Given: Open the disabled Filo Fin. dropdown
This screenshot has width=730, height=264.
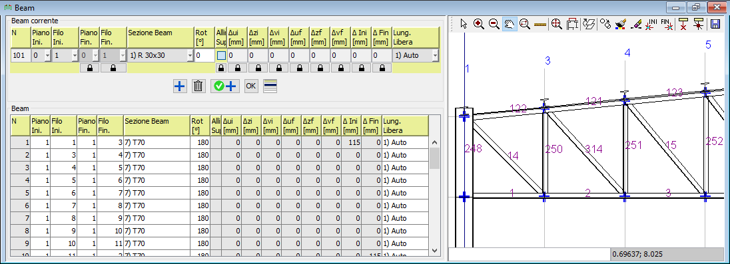Looking at the screenshot, I should (123, 56).
